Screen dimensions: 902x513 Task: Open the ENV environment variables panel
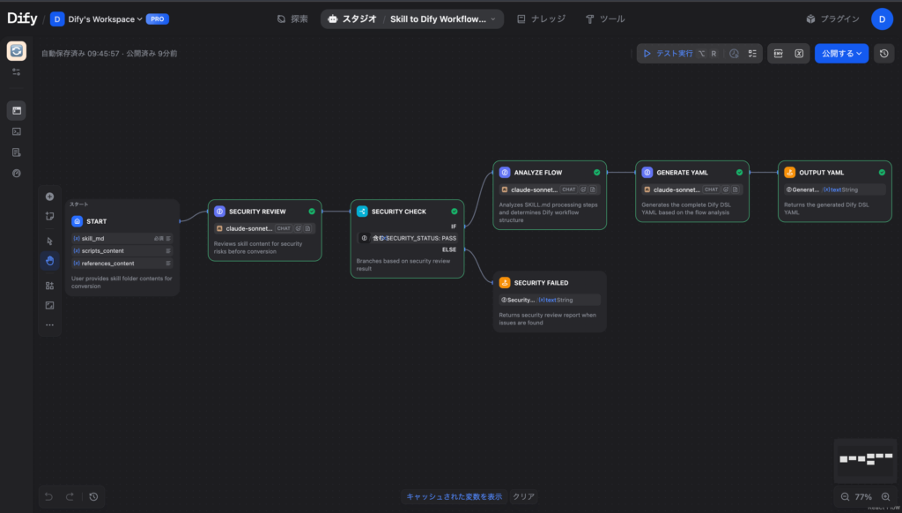[x=780, y=53]
